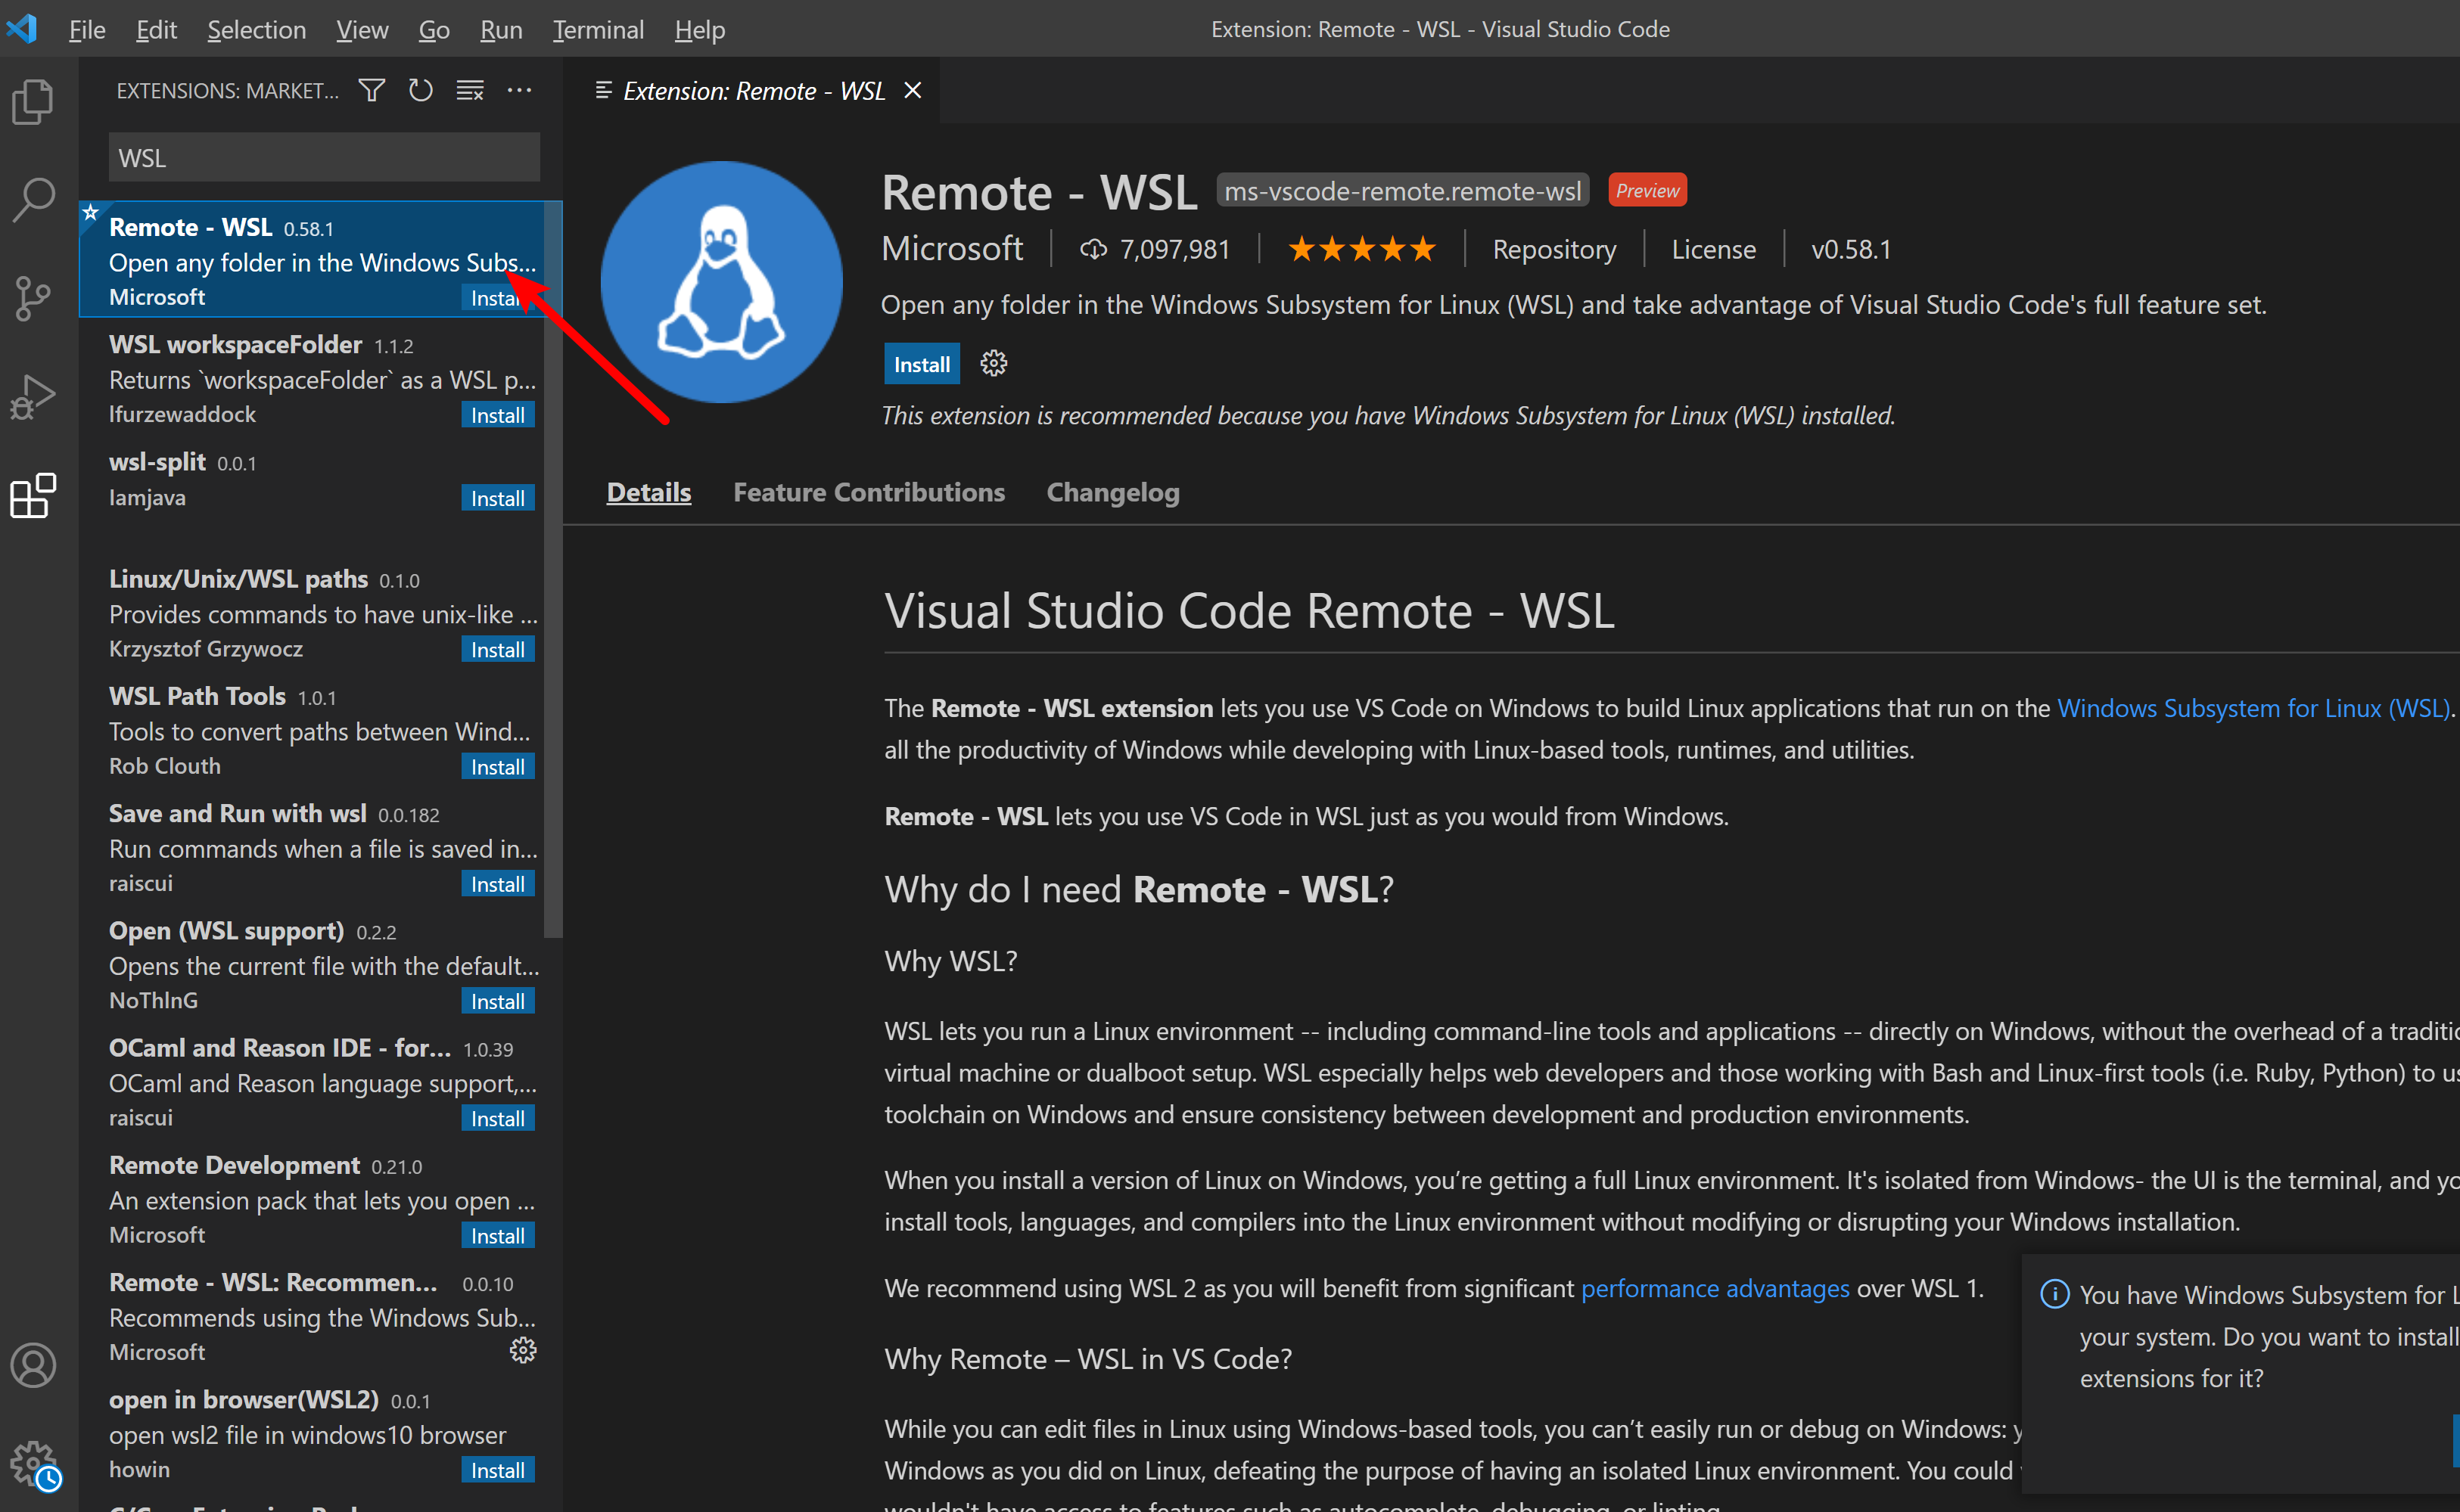Viewport: 2460px width, 1512px height.
Task: Open the Explorer view in the activity bar
Action: tap(33, 101)
